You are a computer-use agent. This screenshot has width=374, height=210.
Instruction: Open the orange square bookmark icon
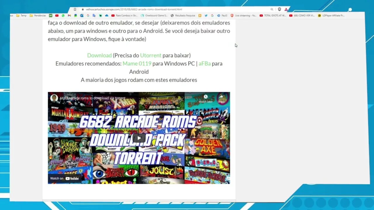coord(200,15)
